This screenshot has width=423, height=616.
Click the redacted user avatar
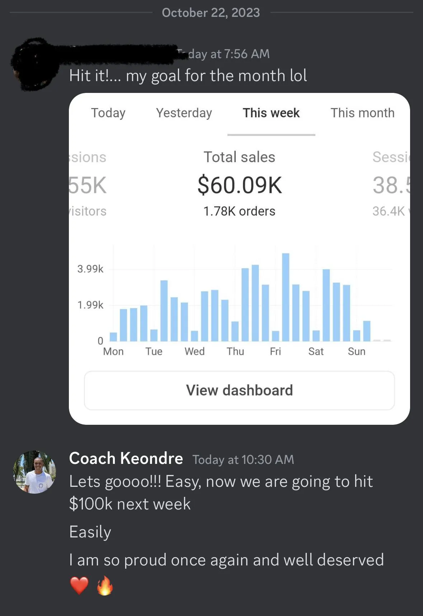(x=34, y=65)
